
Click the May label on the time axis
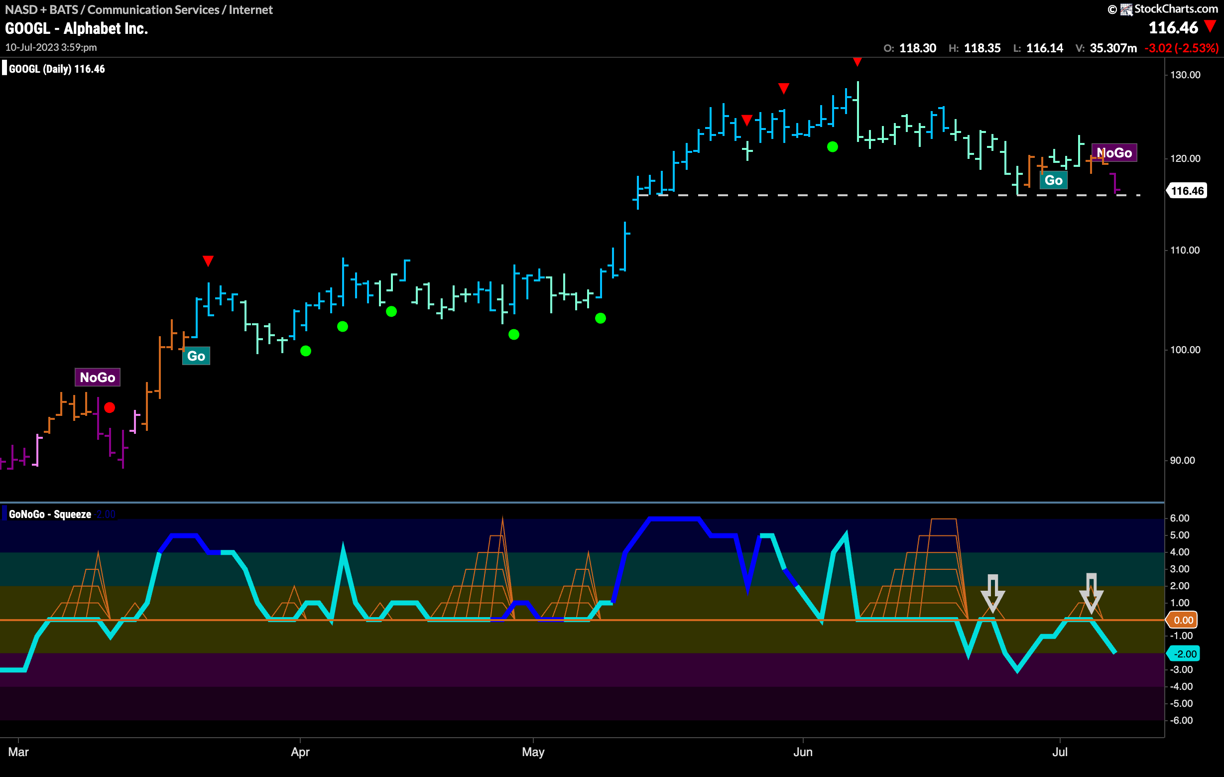pos(533,752)
